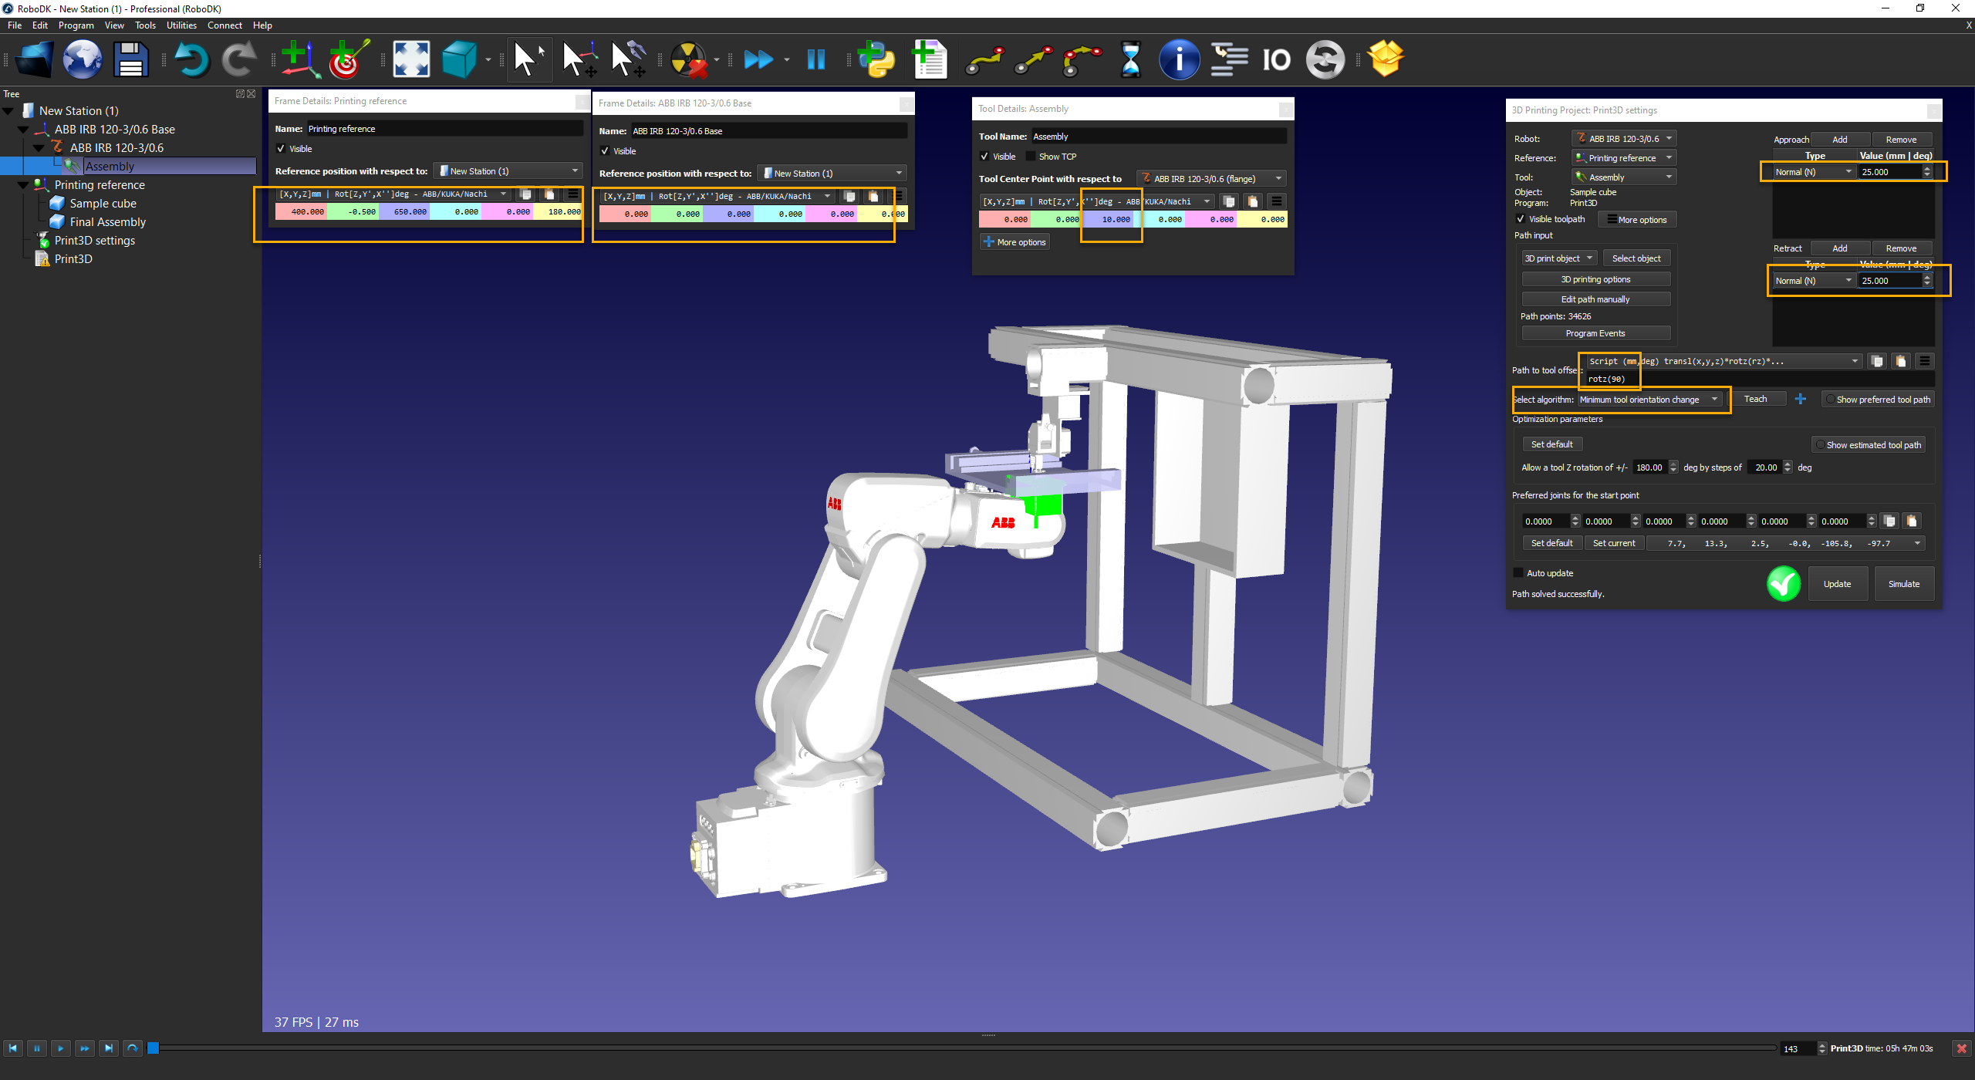Viewport: 1975px width, 1080px height.
Task: Collapse the ABB IRB 120-3/0.6 Base node
Action: (x=23, y=130)
